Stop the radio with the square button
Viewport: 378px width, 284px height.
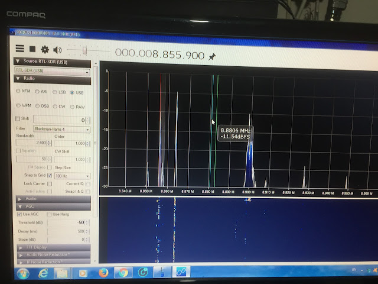pos(32,49)
